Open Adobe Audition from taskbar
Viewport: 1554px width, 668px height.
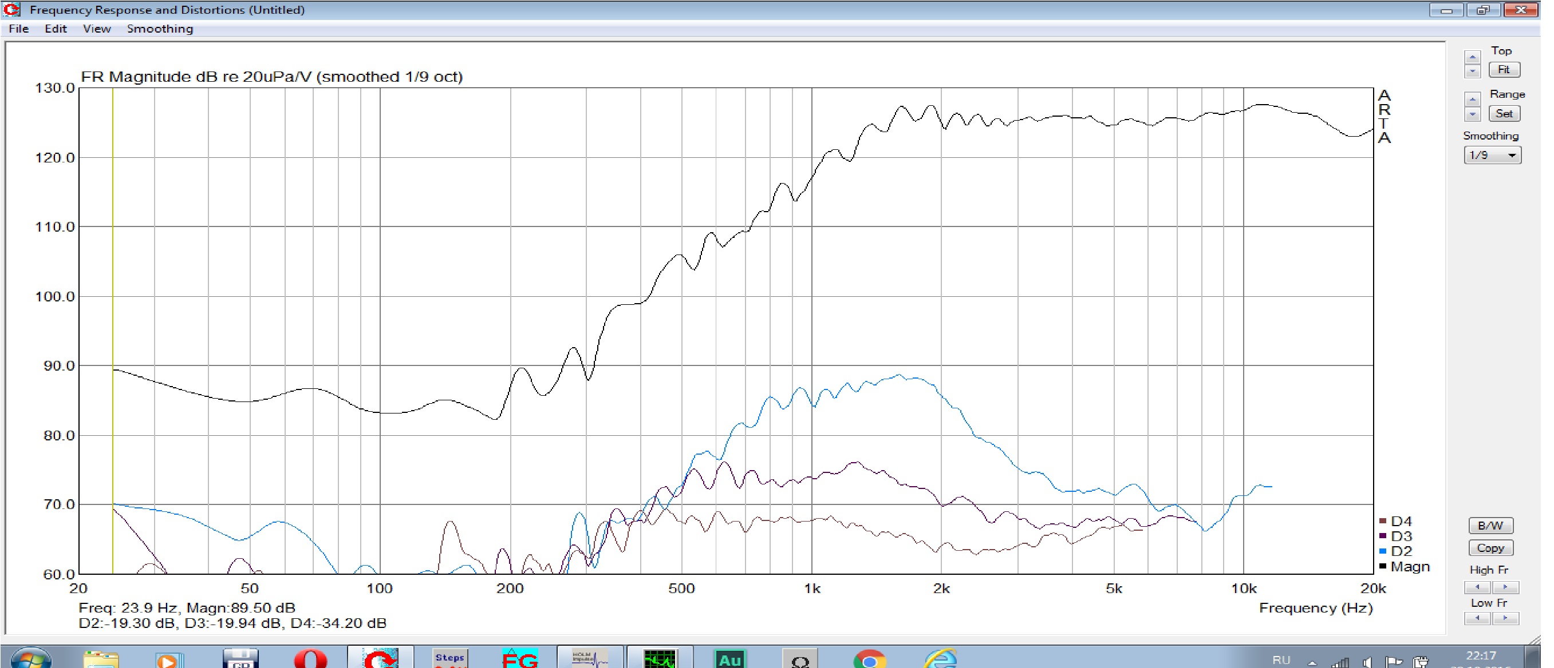click(x=729, y=659)
